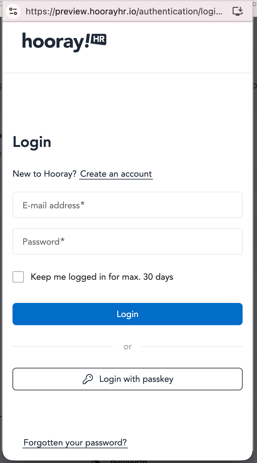Click the partially hidden BambooHR text at bottom
This screenshot has width=257, height=463.
pos(128,461)
